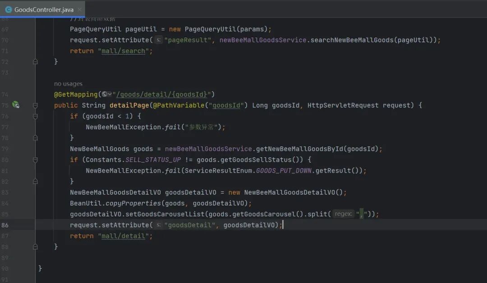Click the ServiceResultEnum class reference
This screenshot has width=487, height=283.
click(x=218, y=171)
